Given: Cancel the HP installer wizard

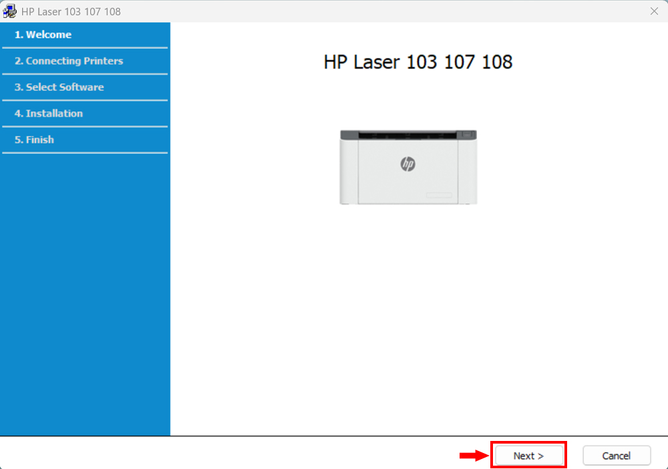Looking at the screenshot, I should [616, 455].
